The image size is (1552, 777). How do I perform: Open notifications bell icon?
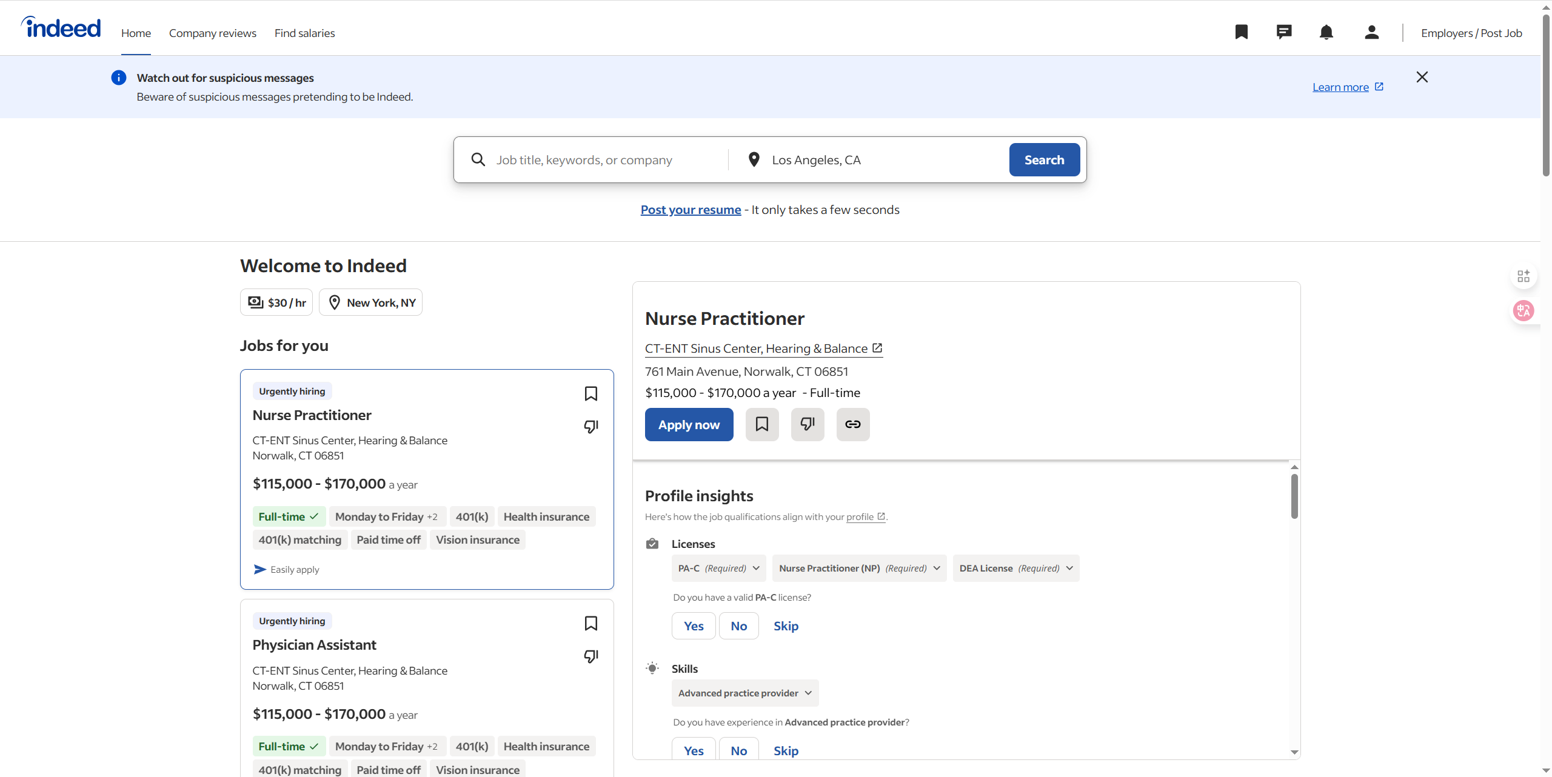click(x=1326, y=32)
